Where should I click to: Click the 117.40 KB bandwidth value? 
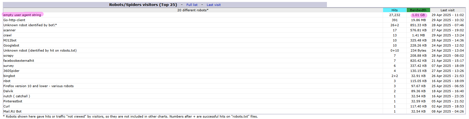point(418,106)
